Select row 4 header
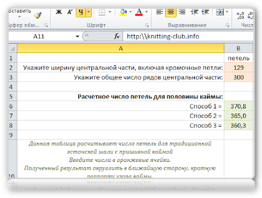 13,86
